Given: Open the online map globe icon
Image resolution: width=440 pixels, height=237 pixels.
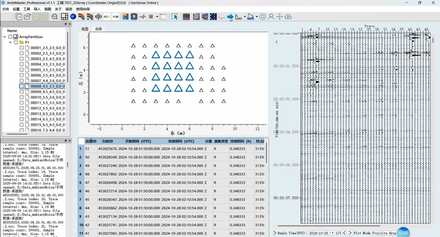Looking at the screenshot, I should click(73, 17).
